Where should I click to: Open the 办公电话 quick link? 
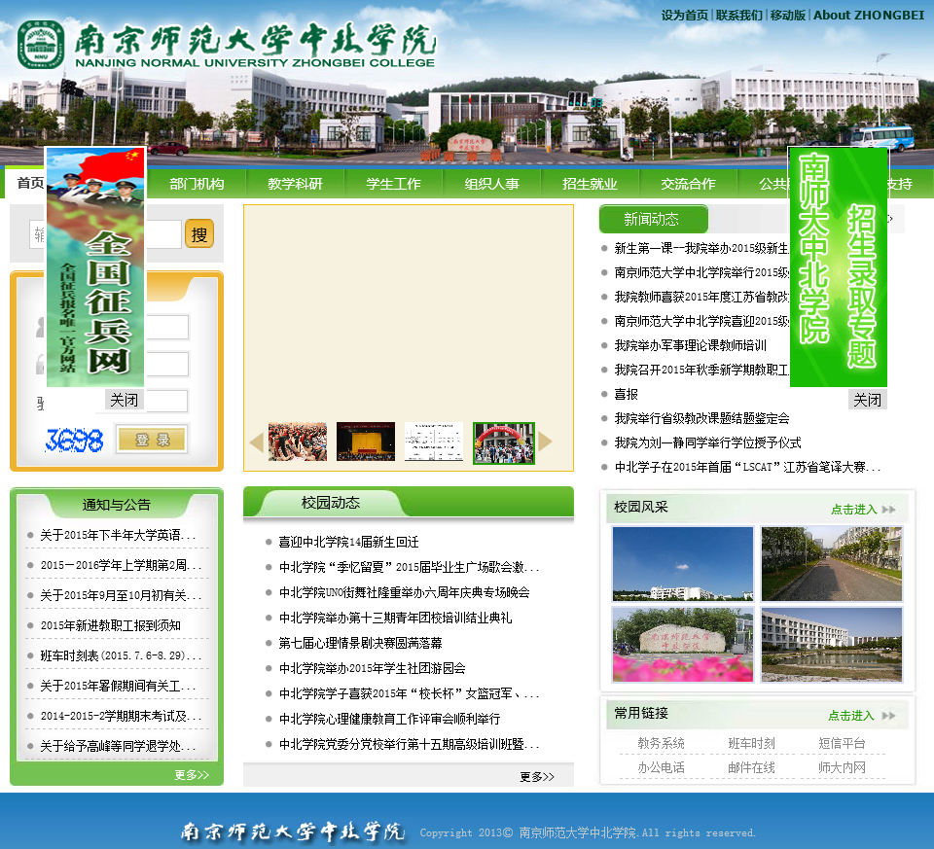point(662,767)
